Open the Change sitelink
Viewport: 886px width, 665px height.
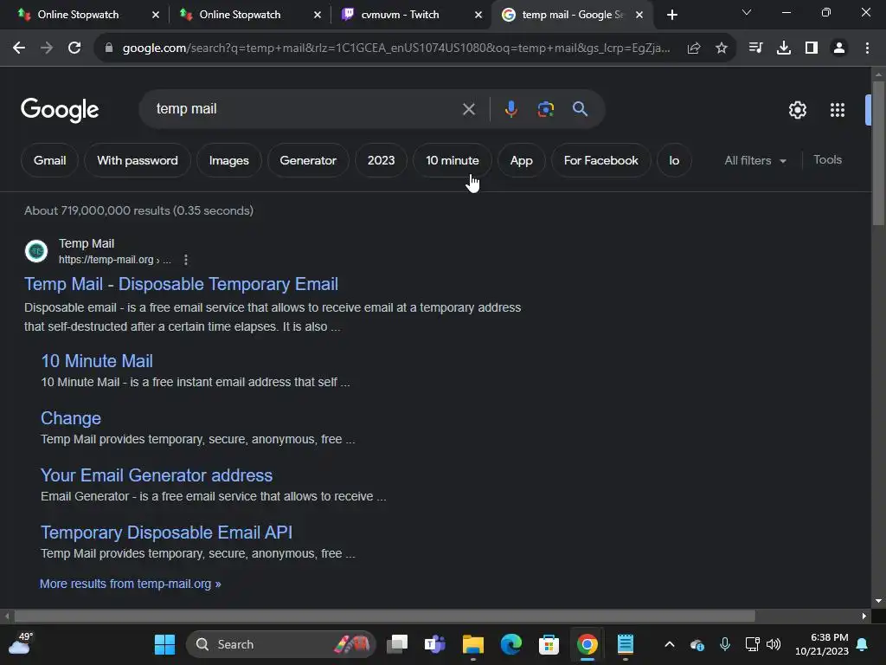(71, 418)
